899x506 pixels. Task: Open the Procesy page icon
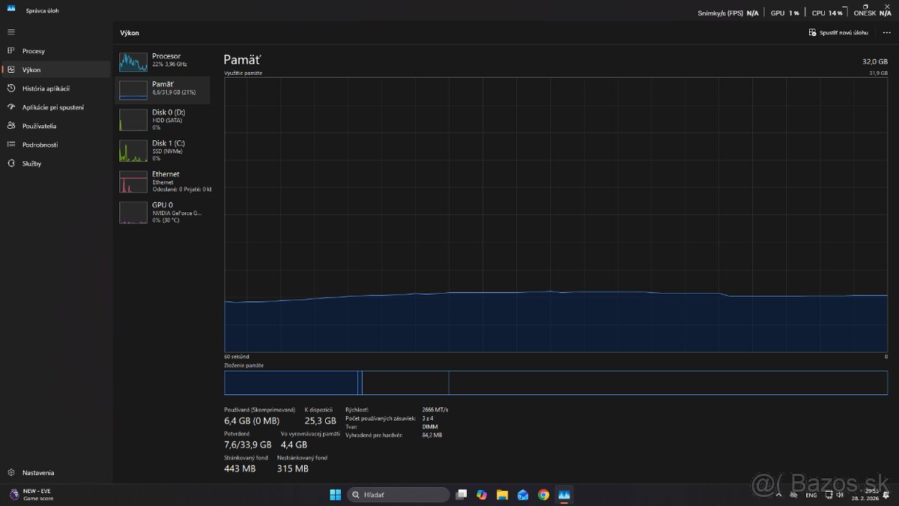(11, 51)
